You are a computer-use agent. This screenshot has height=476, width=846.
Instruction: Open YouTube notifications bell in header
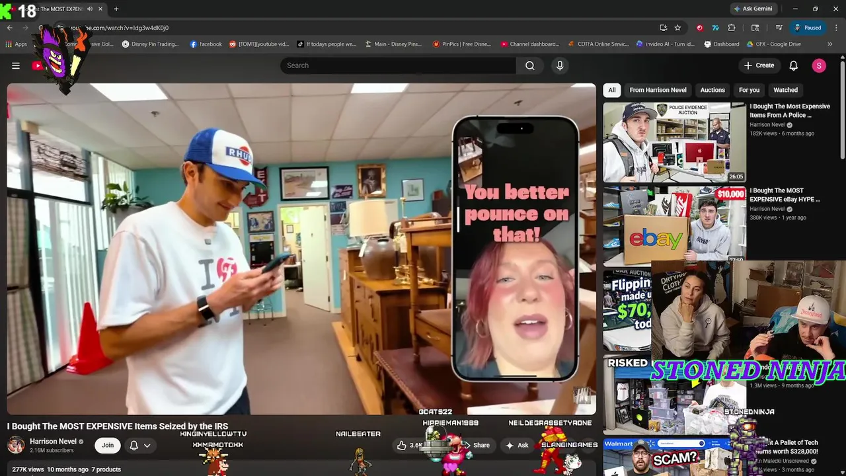pyautogui.click(x=794, y=65)
